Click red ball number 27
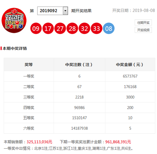 pos(60,28)
